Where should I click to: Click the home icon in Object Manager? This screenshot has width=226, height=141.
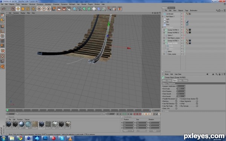pyautogui.click(x=219, y=11)
